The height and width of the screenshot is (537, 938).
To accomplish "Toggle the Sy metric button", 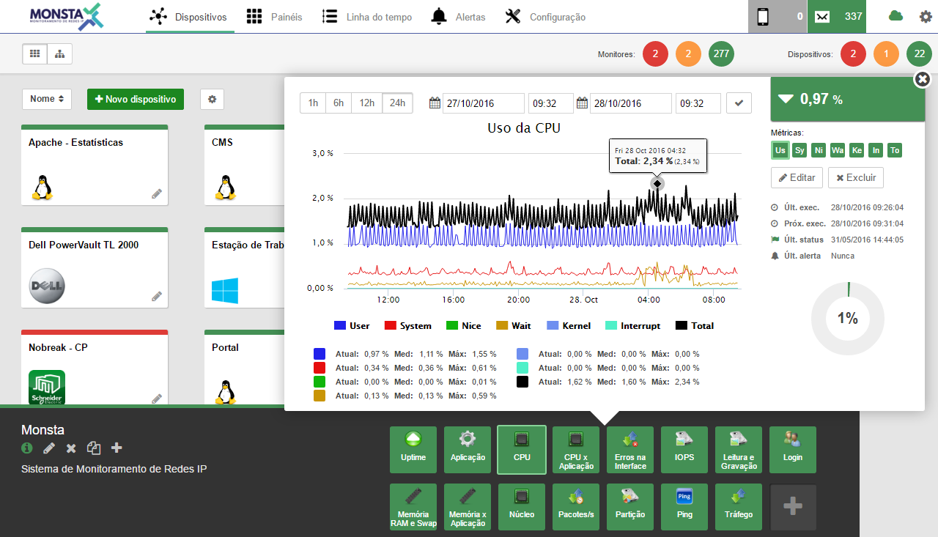I will click(799, 150).
